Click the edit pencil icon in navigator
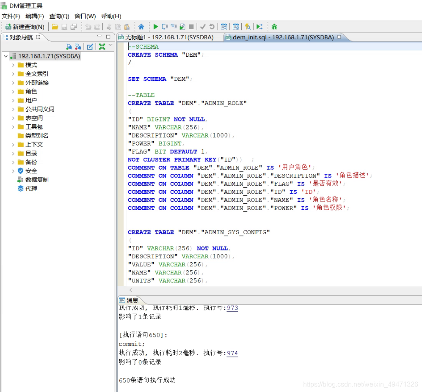 coord(90,47)
